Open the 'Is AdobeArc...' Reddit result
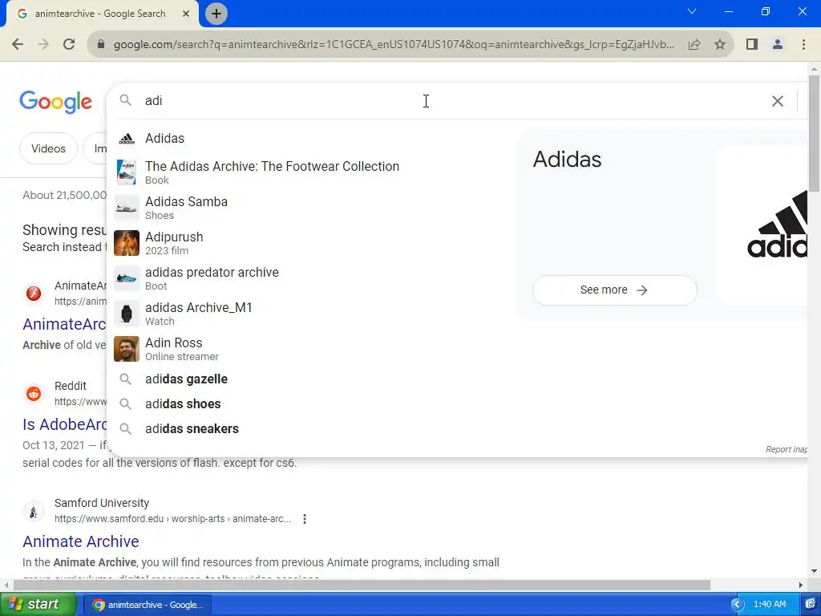The width and height of the screenshot is (821, 616). [x=64, y=424]
